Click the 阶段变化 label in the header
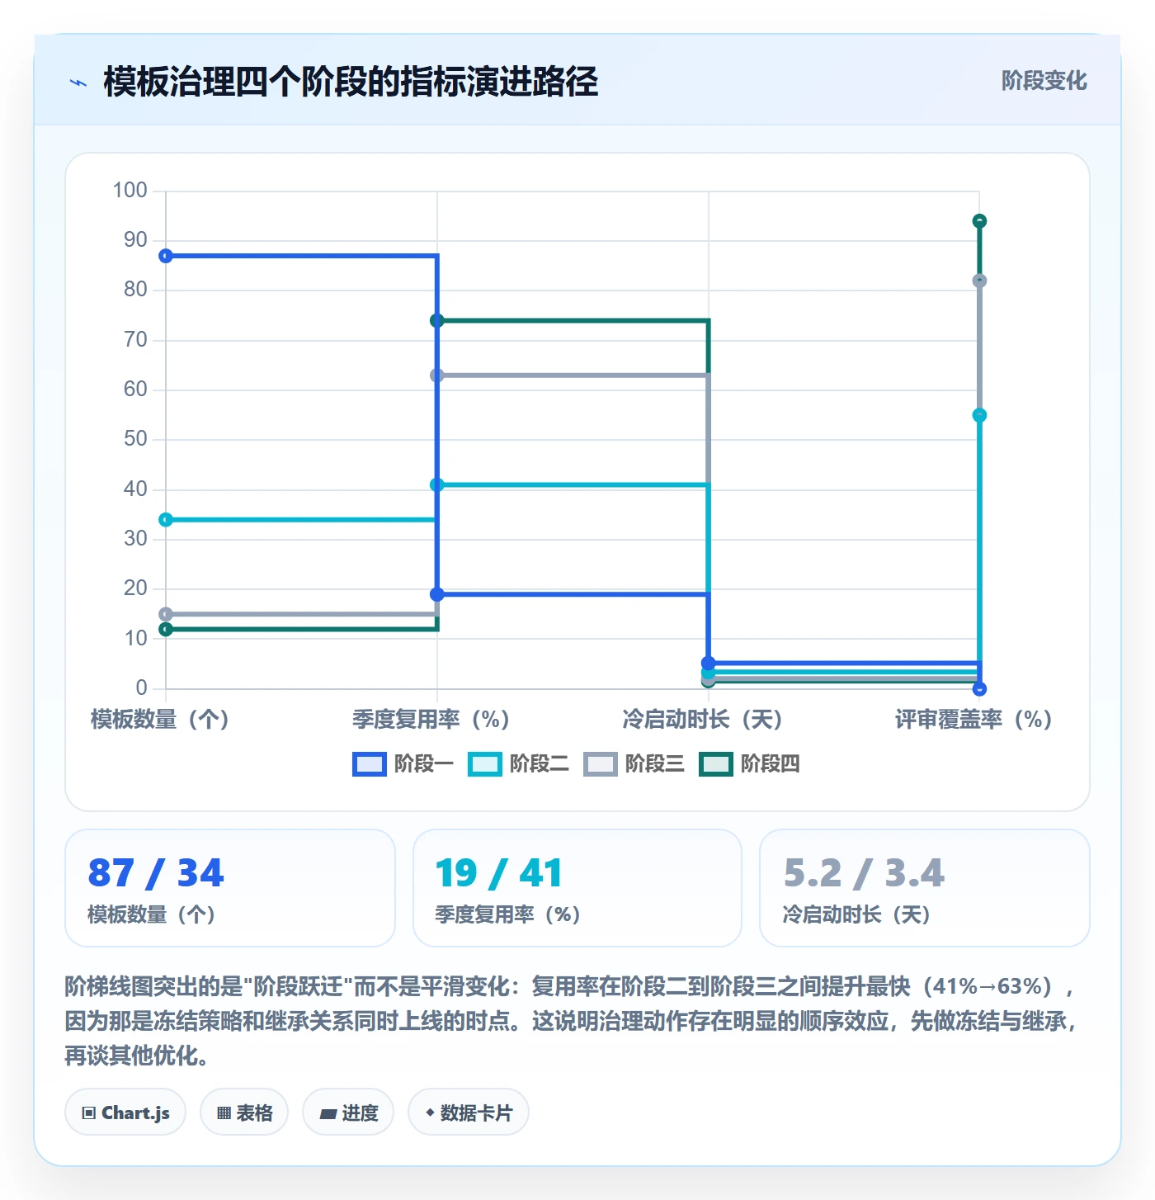This screenshot has width=1155, height=1200. pyautogui.click(x=1044, y=81)
